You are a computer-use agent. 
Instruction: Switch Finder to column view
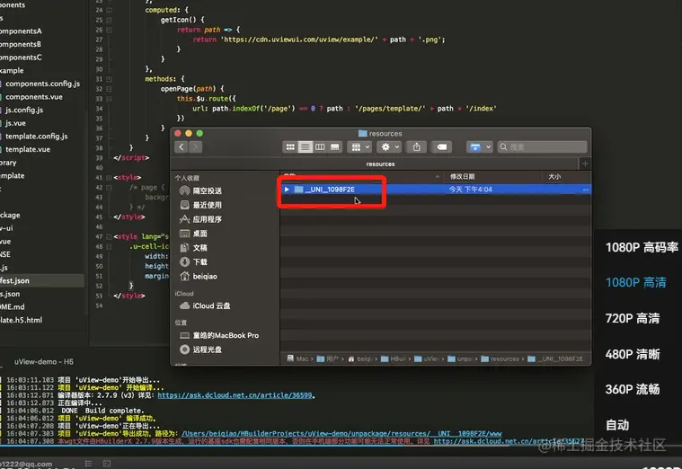tap(320, 147)
